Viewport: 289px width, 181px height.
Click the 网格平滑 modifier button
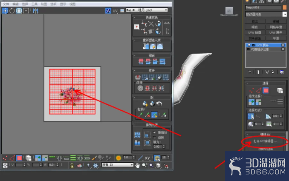[x=276, y=27]
